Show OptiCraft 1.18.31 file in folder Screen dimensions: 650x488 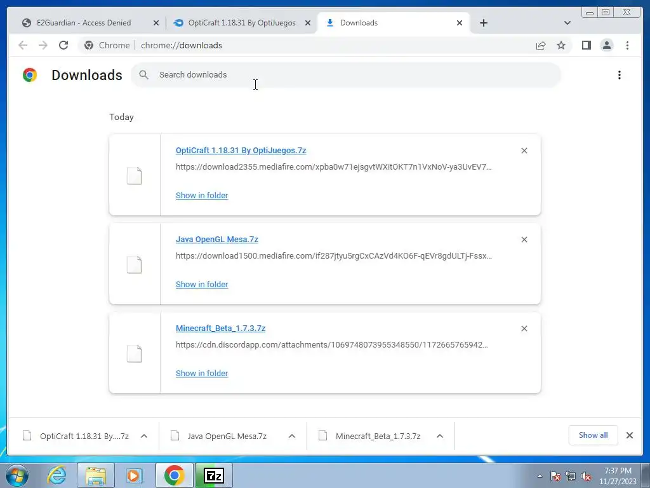pyautogui.click(x=202, y=196)
